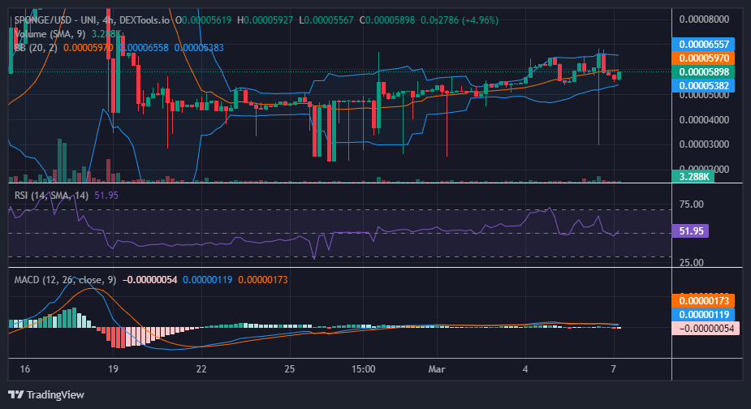Click the 3.288K volume value label
The width and height of the screenshot is (751, 409).
pyautogui.click(x=693, y=176)
